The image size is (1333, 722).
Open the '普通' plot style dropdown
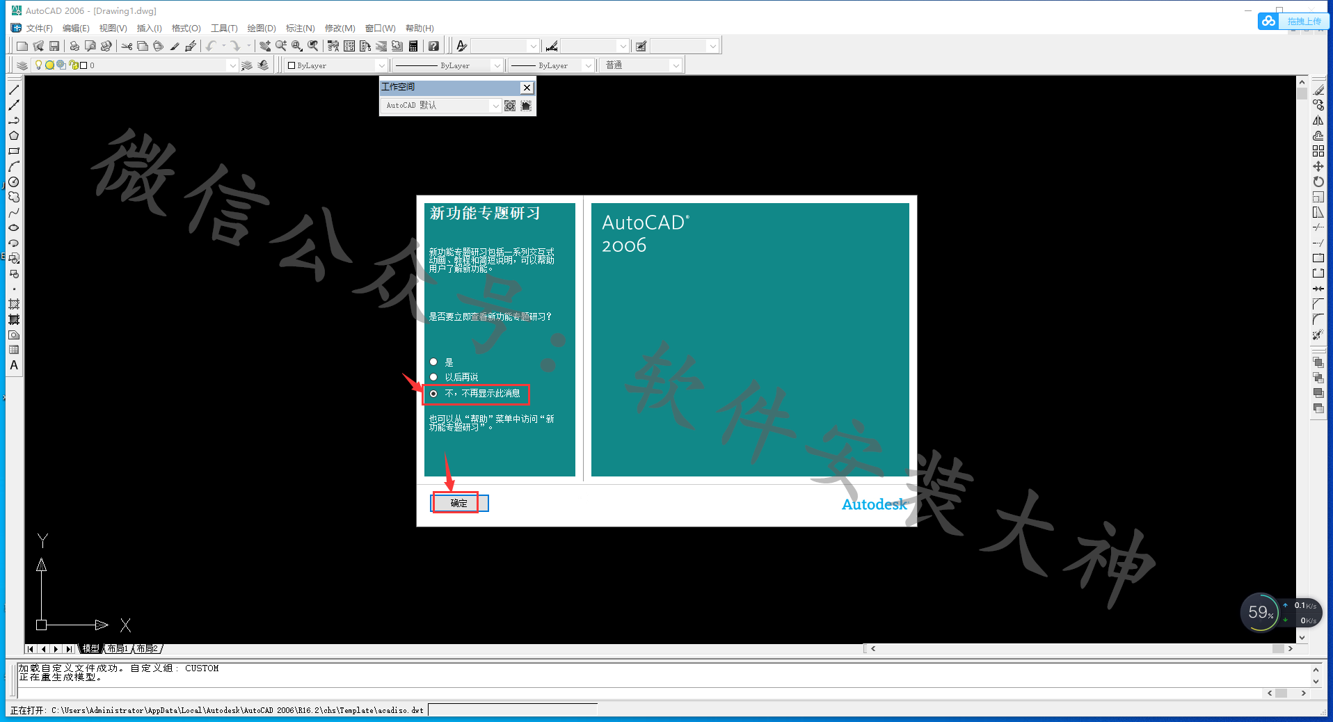tap(676, 65)
